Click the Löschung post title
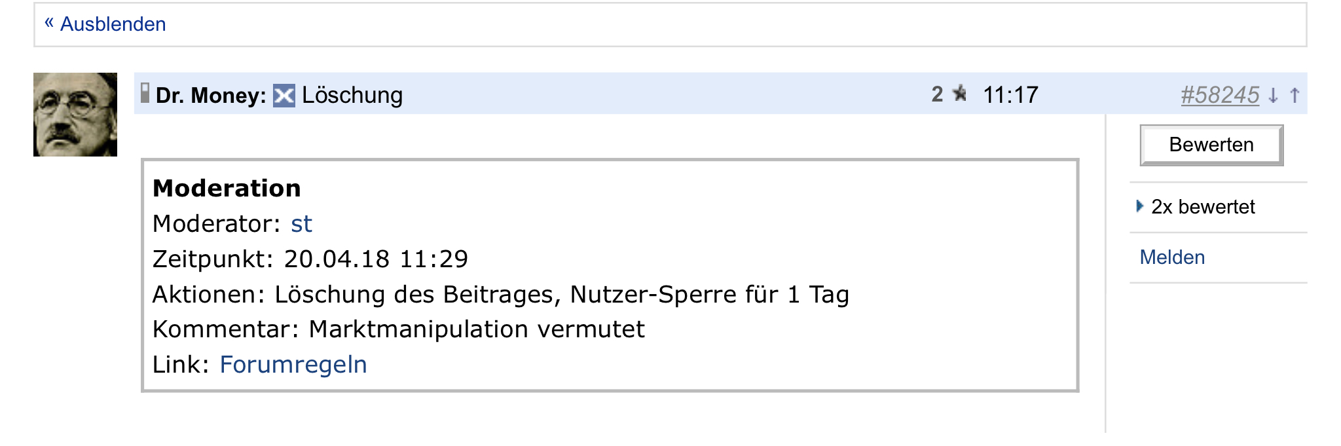Screen dimensions: 1341x446 point(352,96)
